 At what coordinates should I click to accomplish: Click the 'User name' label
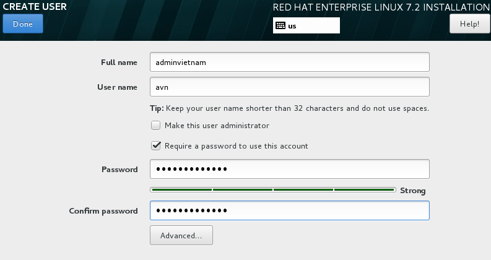117,87
